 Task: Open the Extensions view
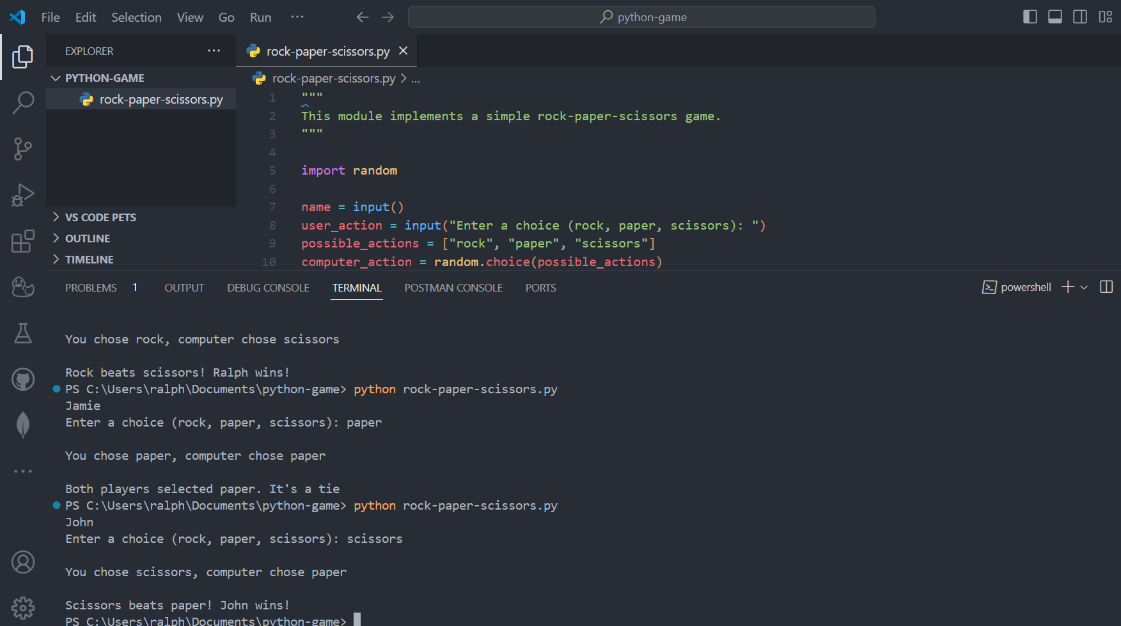[23, 241]
